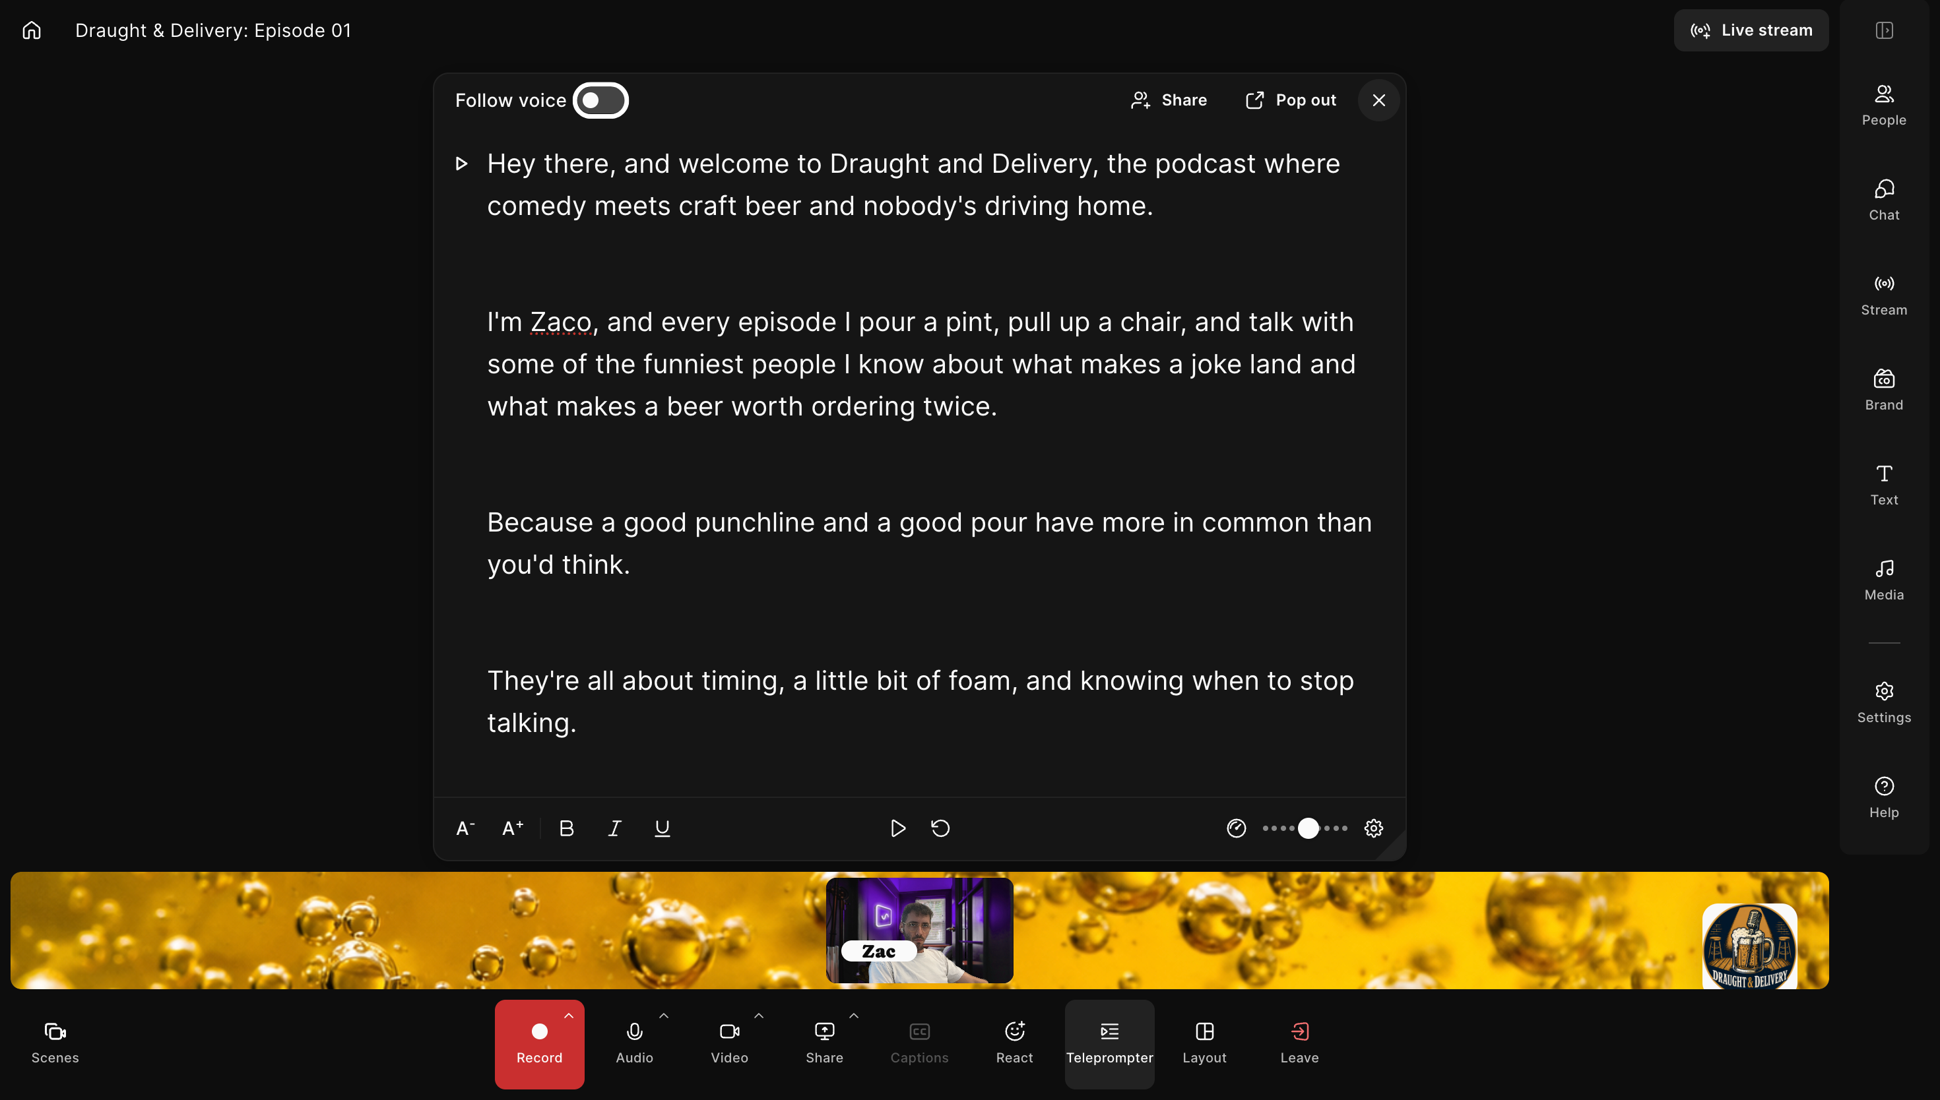Click the Draught & Delivery logo overlay
The image size is (1940, 1100).
point(1749,946)
